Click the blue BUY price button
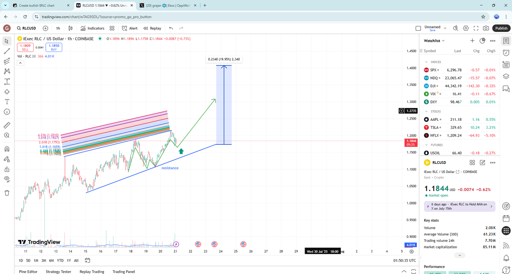The height and width of the screenshot is (274, 512). coord(54,47)
